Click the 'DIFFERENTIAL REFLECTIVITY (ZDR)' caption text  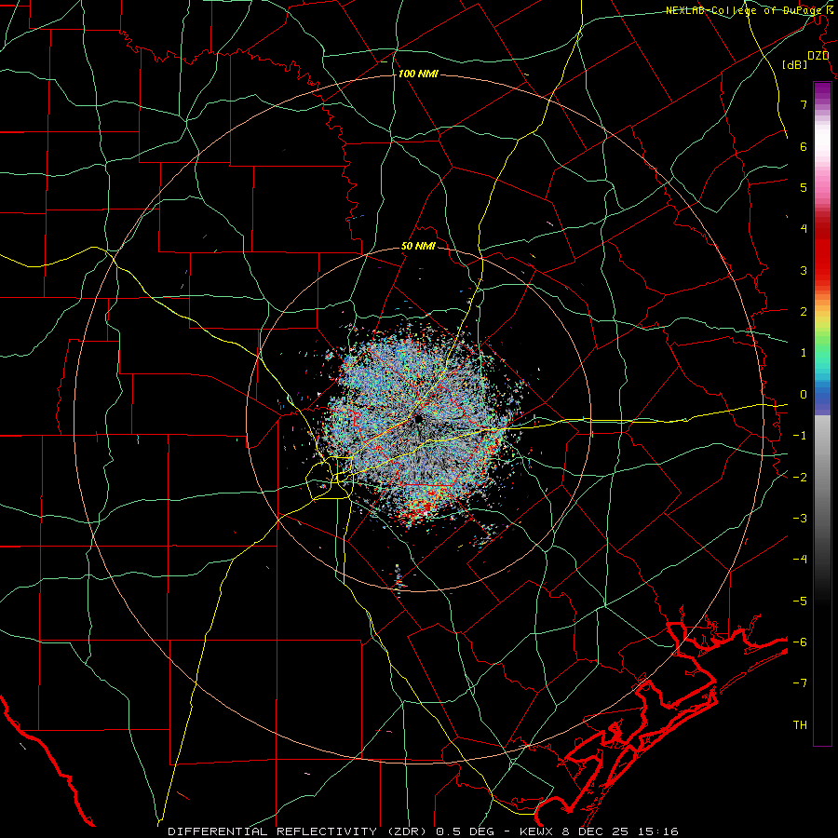(299, 831)
